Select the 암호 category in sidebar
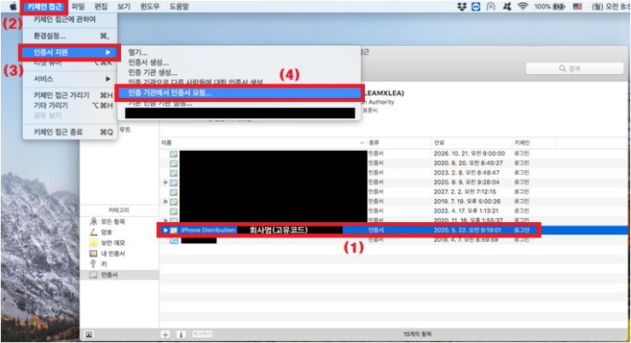 pos(107,231)
